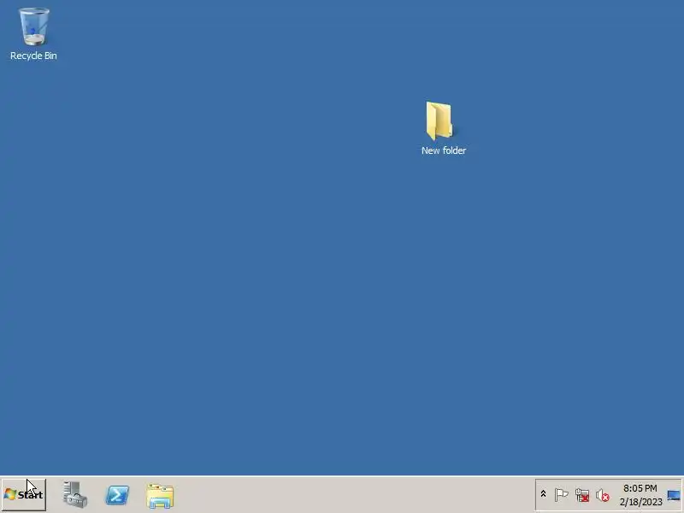This screenshot has width=684, height=513.
Task: Launch Server Manager from the taskbar
Action: [74, 495]
